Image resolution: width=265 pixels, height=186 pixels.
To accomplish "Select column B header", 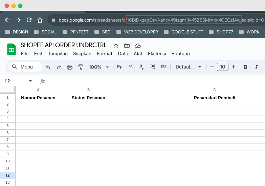I will [x=88, y=90].
